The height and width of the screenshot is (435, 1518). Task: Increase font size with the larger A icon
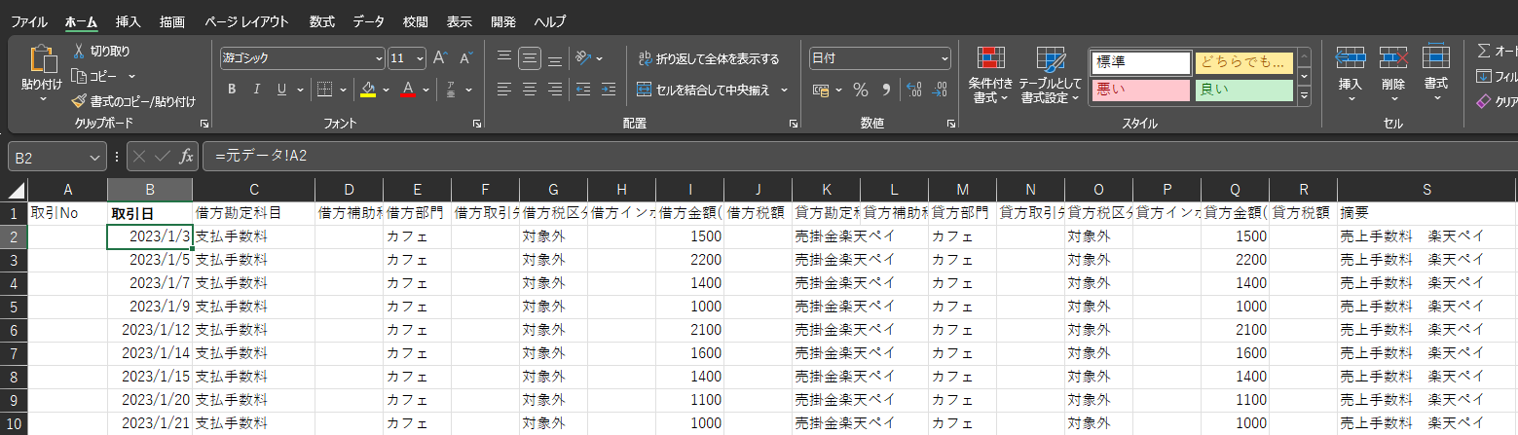coord(440,58)
